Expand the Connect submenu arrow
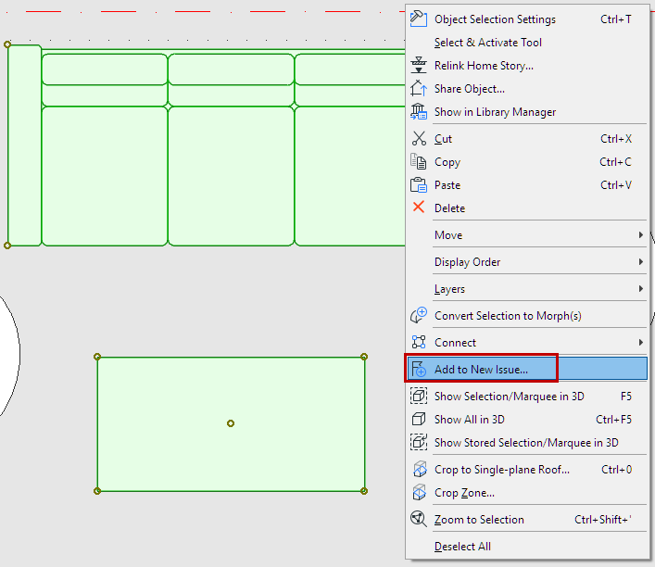 click(x=641, y=342)
